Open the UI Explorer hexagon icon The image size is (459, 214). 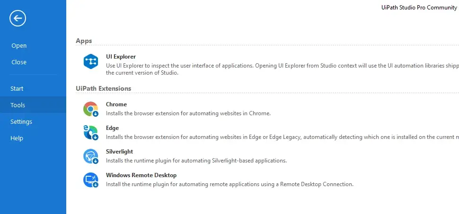(91, 61)
